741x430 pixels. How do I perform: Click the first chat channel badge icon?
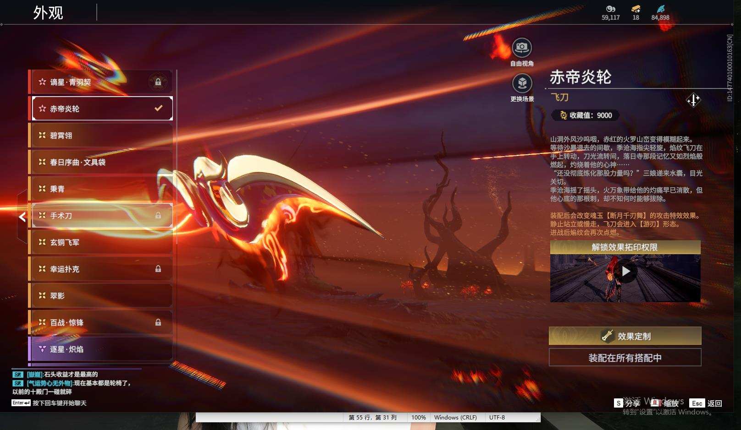tap(18, 374)
